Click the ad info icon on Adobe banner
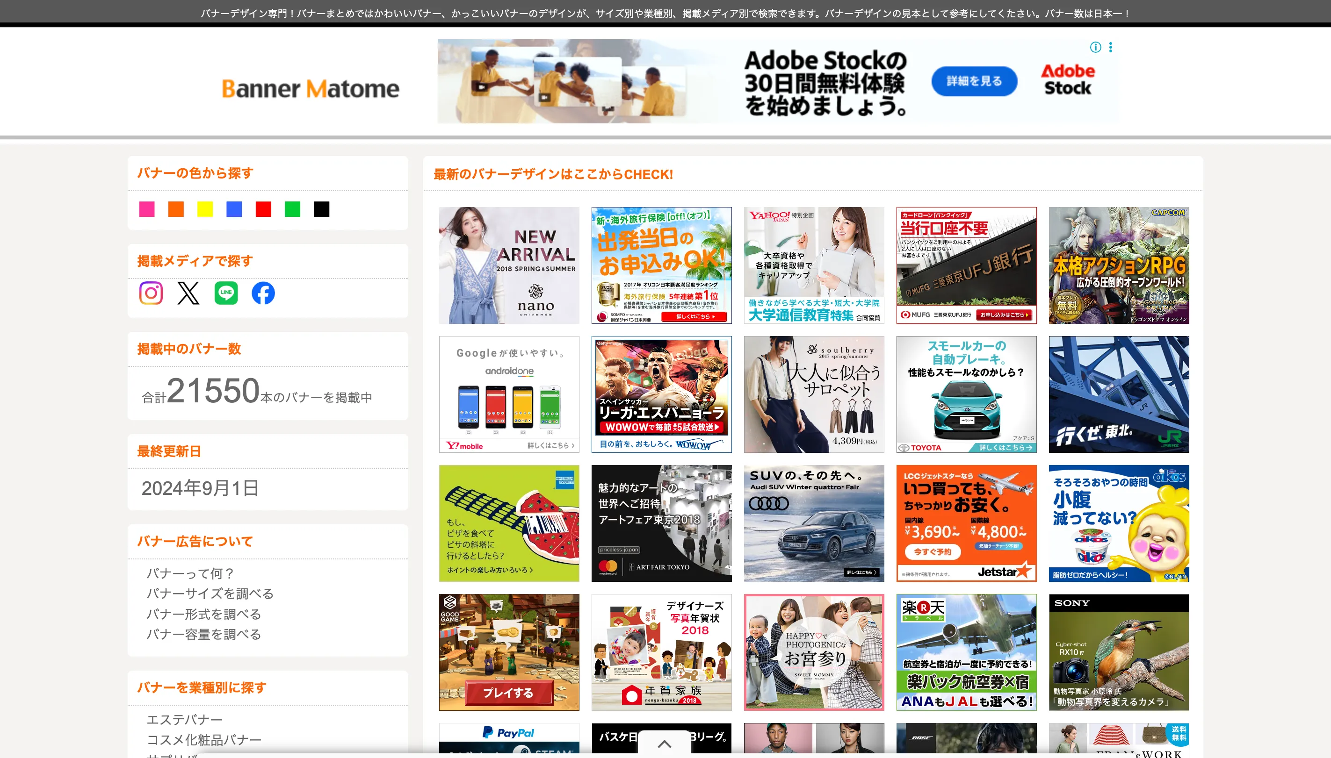Image resolution: width=1331 pixels, height=758 pixels. pos(1095,47)
